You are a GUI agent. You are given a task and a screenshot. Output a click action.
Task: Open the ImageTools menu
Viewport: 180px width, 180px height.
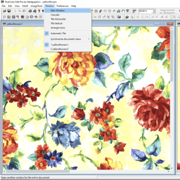click(36, 6)
